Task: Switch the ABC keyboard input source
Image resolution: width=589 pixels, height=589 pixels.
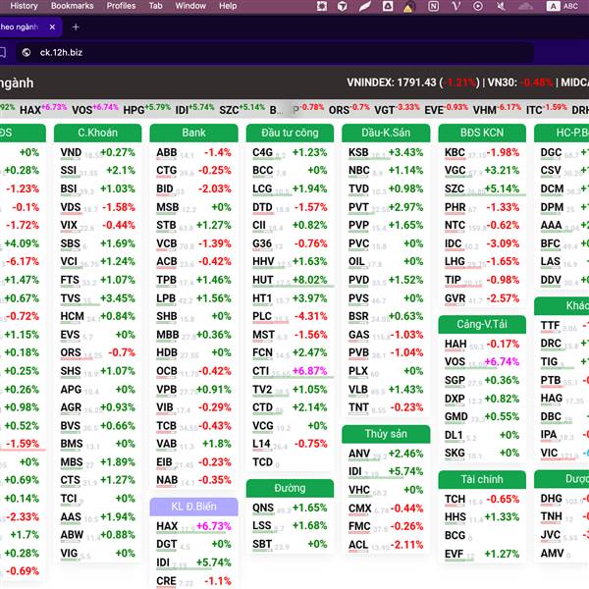Action: point(562,6)
